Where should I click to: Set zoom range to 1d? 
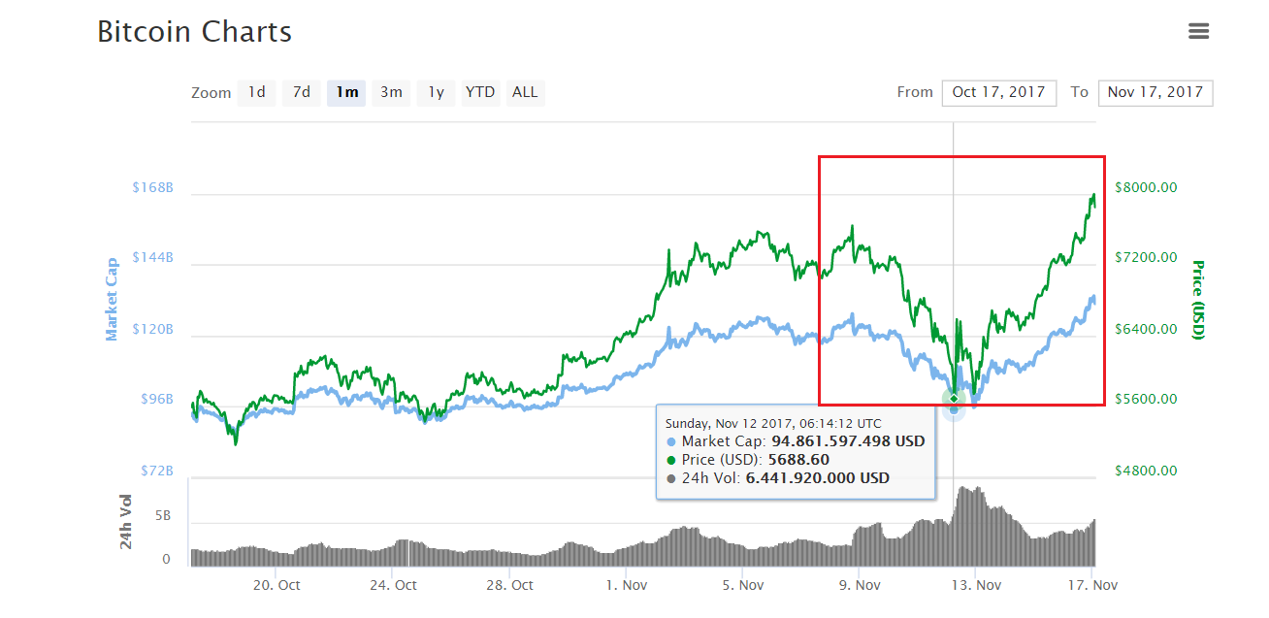pos(256,92)
